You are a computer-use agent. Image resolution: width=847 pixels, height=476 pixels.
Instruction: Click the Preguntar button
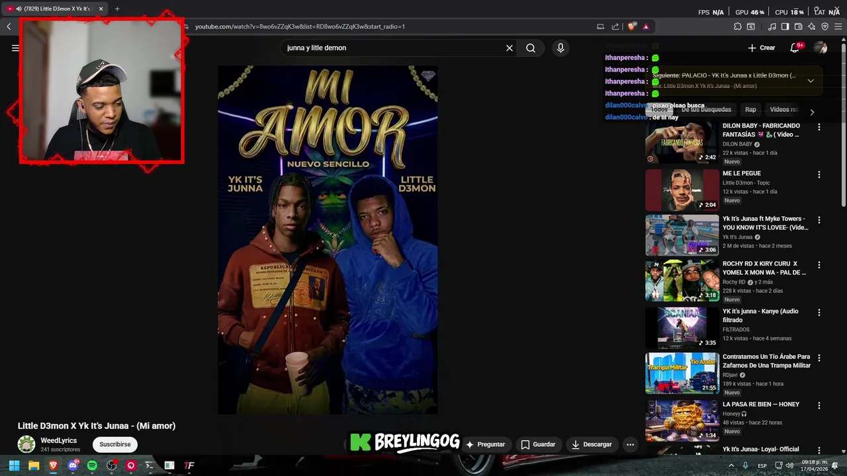pyautogui.click(x=485, y=444)
